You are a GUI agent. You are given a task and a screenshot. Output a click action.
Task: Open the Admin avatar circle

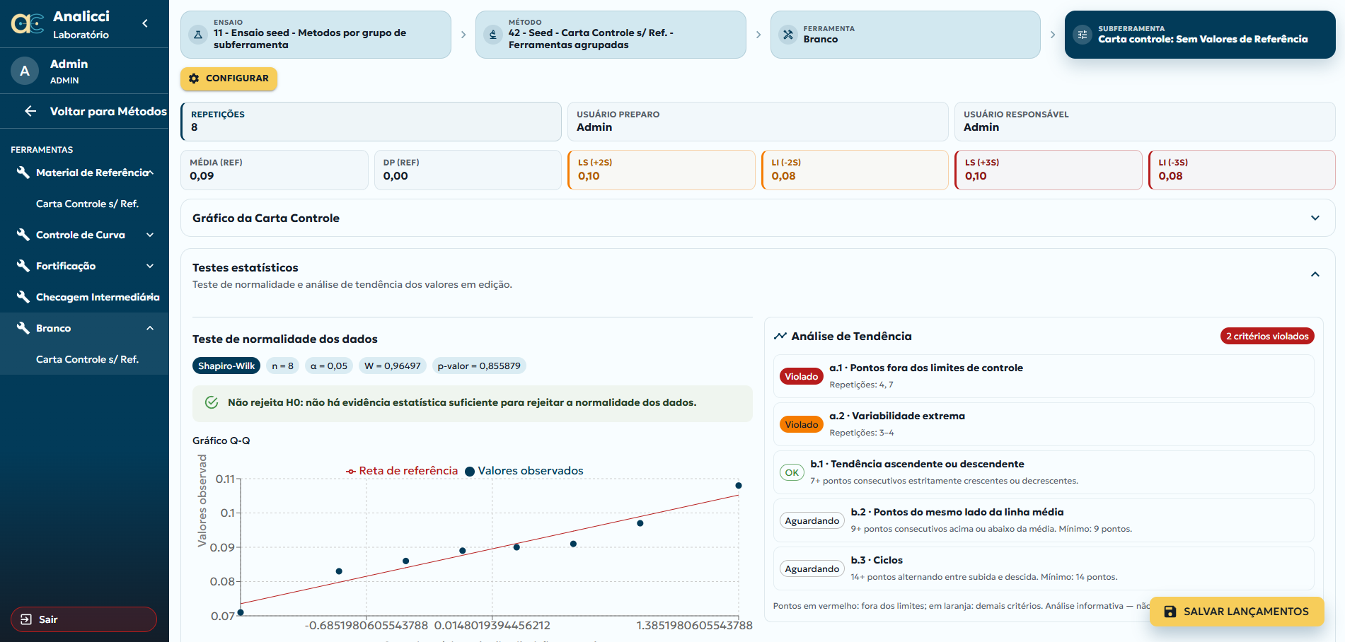tap(25, 71)
